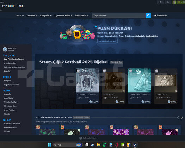Open İfadeler in the sidebar
The image size is (185, 148).
7,131
